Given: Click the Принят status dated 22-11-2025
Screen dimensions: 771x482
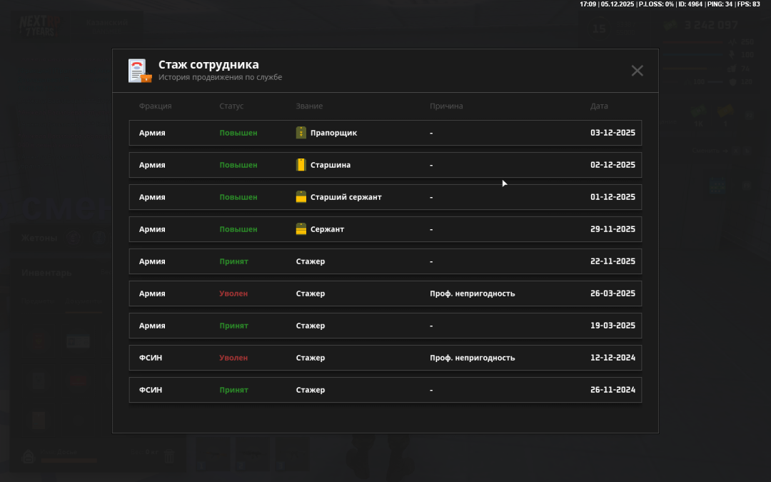Looking at the screenshot, I should pos(233,261).
